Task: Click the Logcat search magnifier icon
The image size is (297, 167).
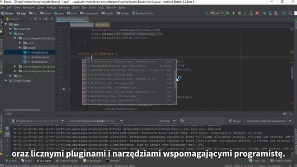Action: 182,121
